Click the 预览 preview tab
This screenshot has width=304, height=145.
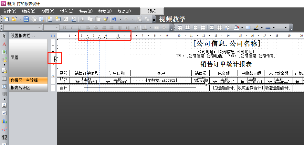(152, 11)
